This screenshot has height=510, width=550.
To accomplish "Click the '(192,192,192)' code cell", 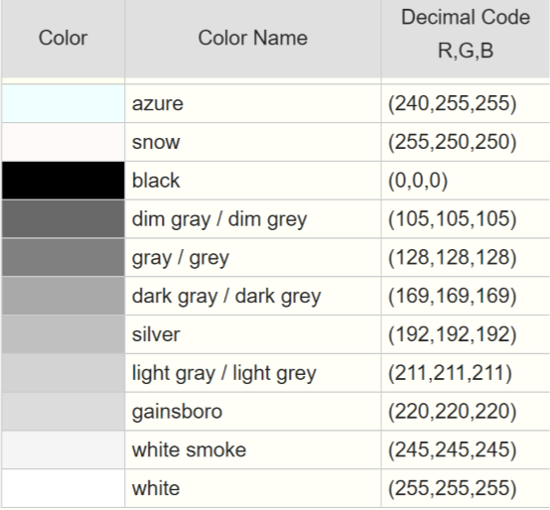I will point(466,334).
